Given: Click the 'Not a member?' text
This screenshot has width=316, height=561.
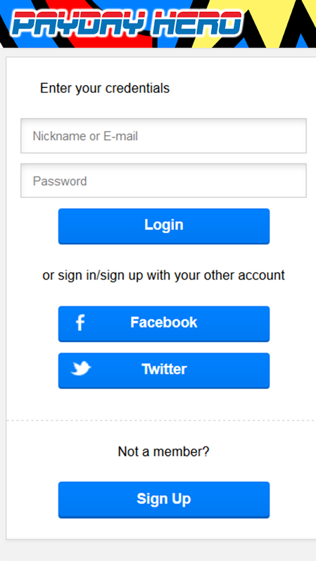Looking at the screenshot, I should point(163,452).
